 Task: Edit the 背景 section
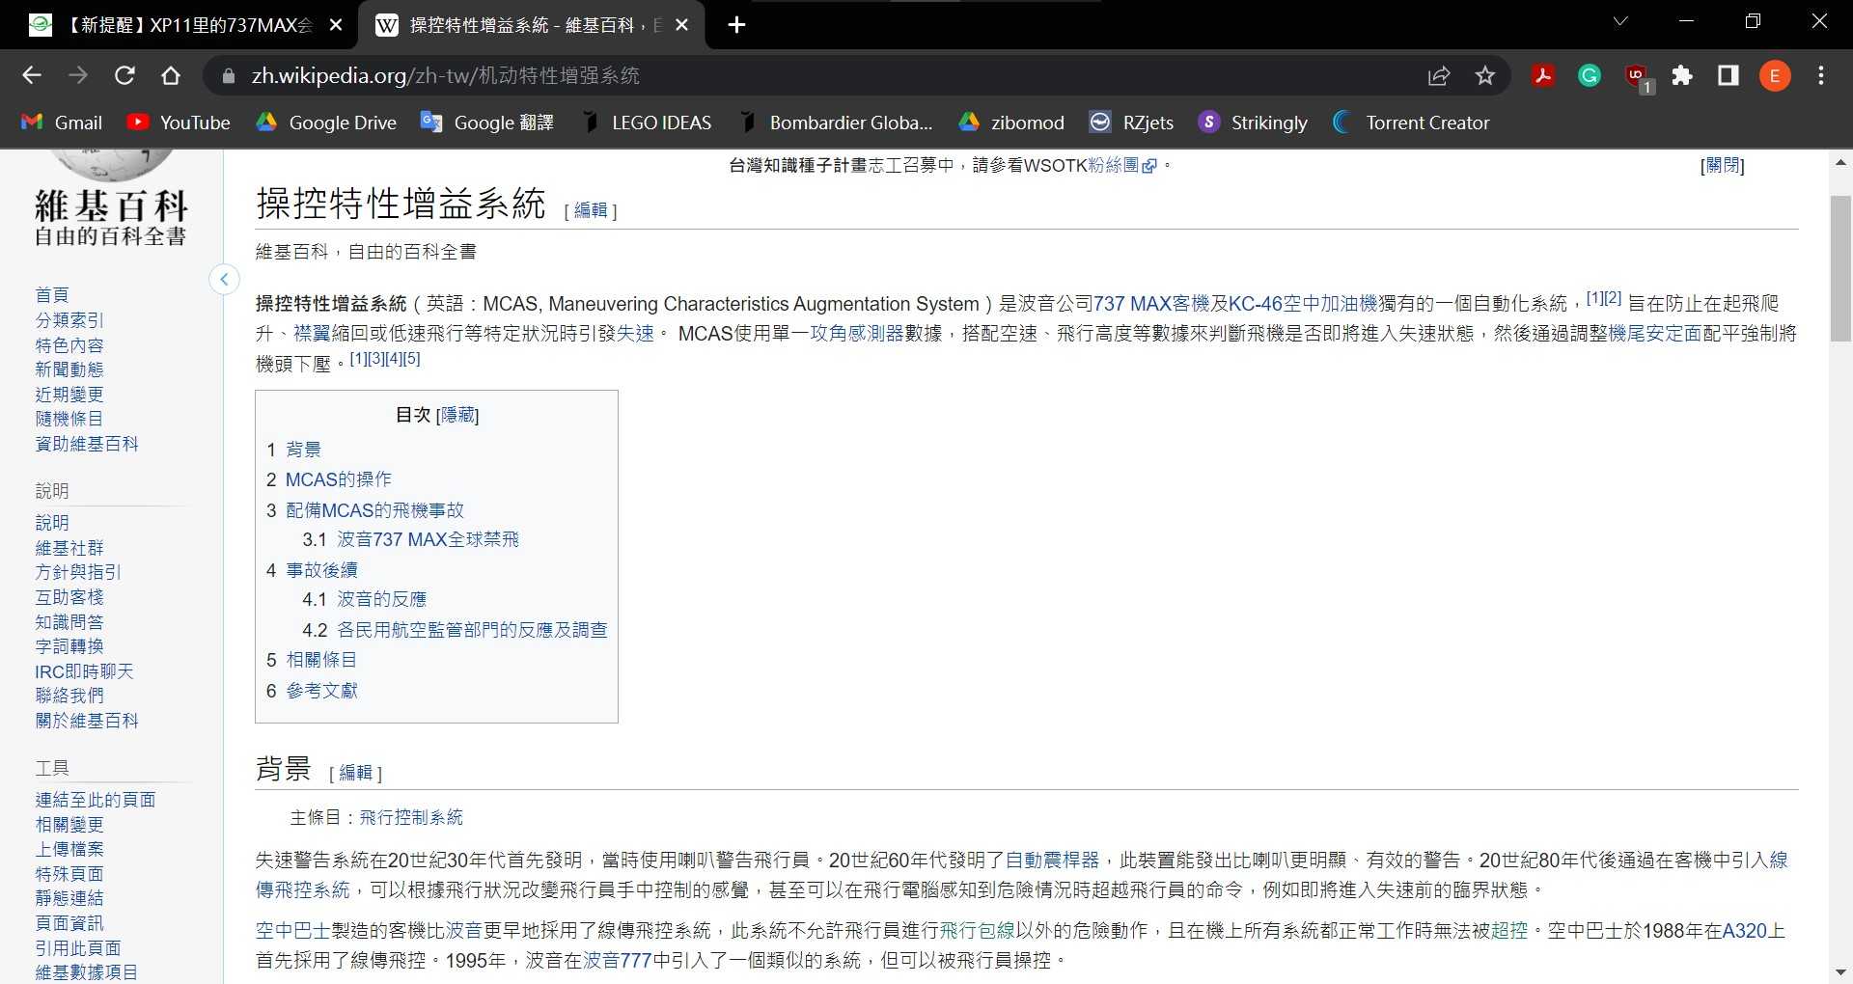[x=355, y=773]
